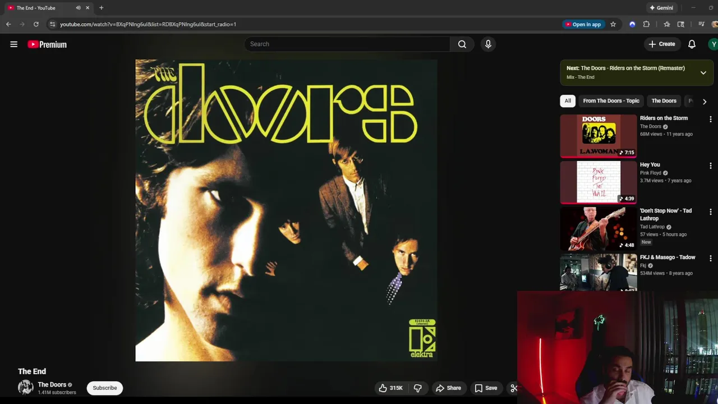Open options for 'Don't Stop Now' video

coord(710,212)
